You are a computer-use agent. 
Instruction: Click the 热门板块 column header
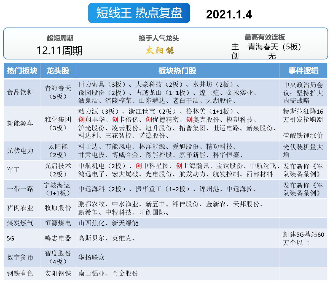click(22, 71)
